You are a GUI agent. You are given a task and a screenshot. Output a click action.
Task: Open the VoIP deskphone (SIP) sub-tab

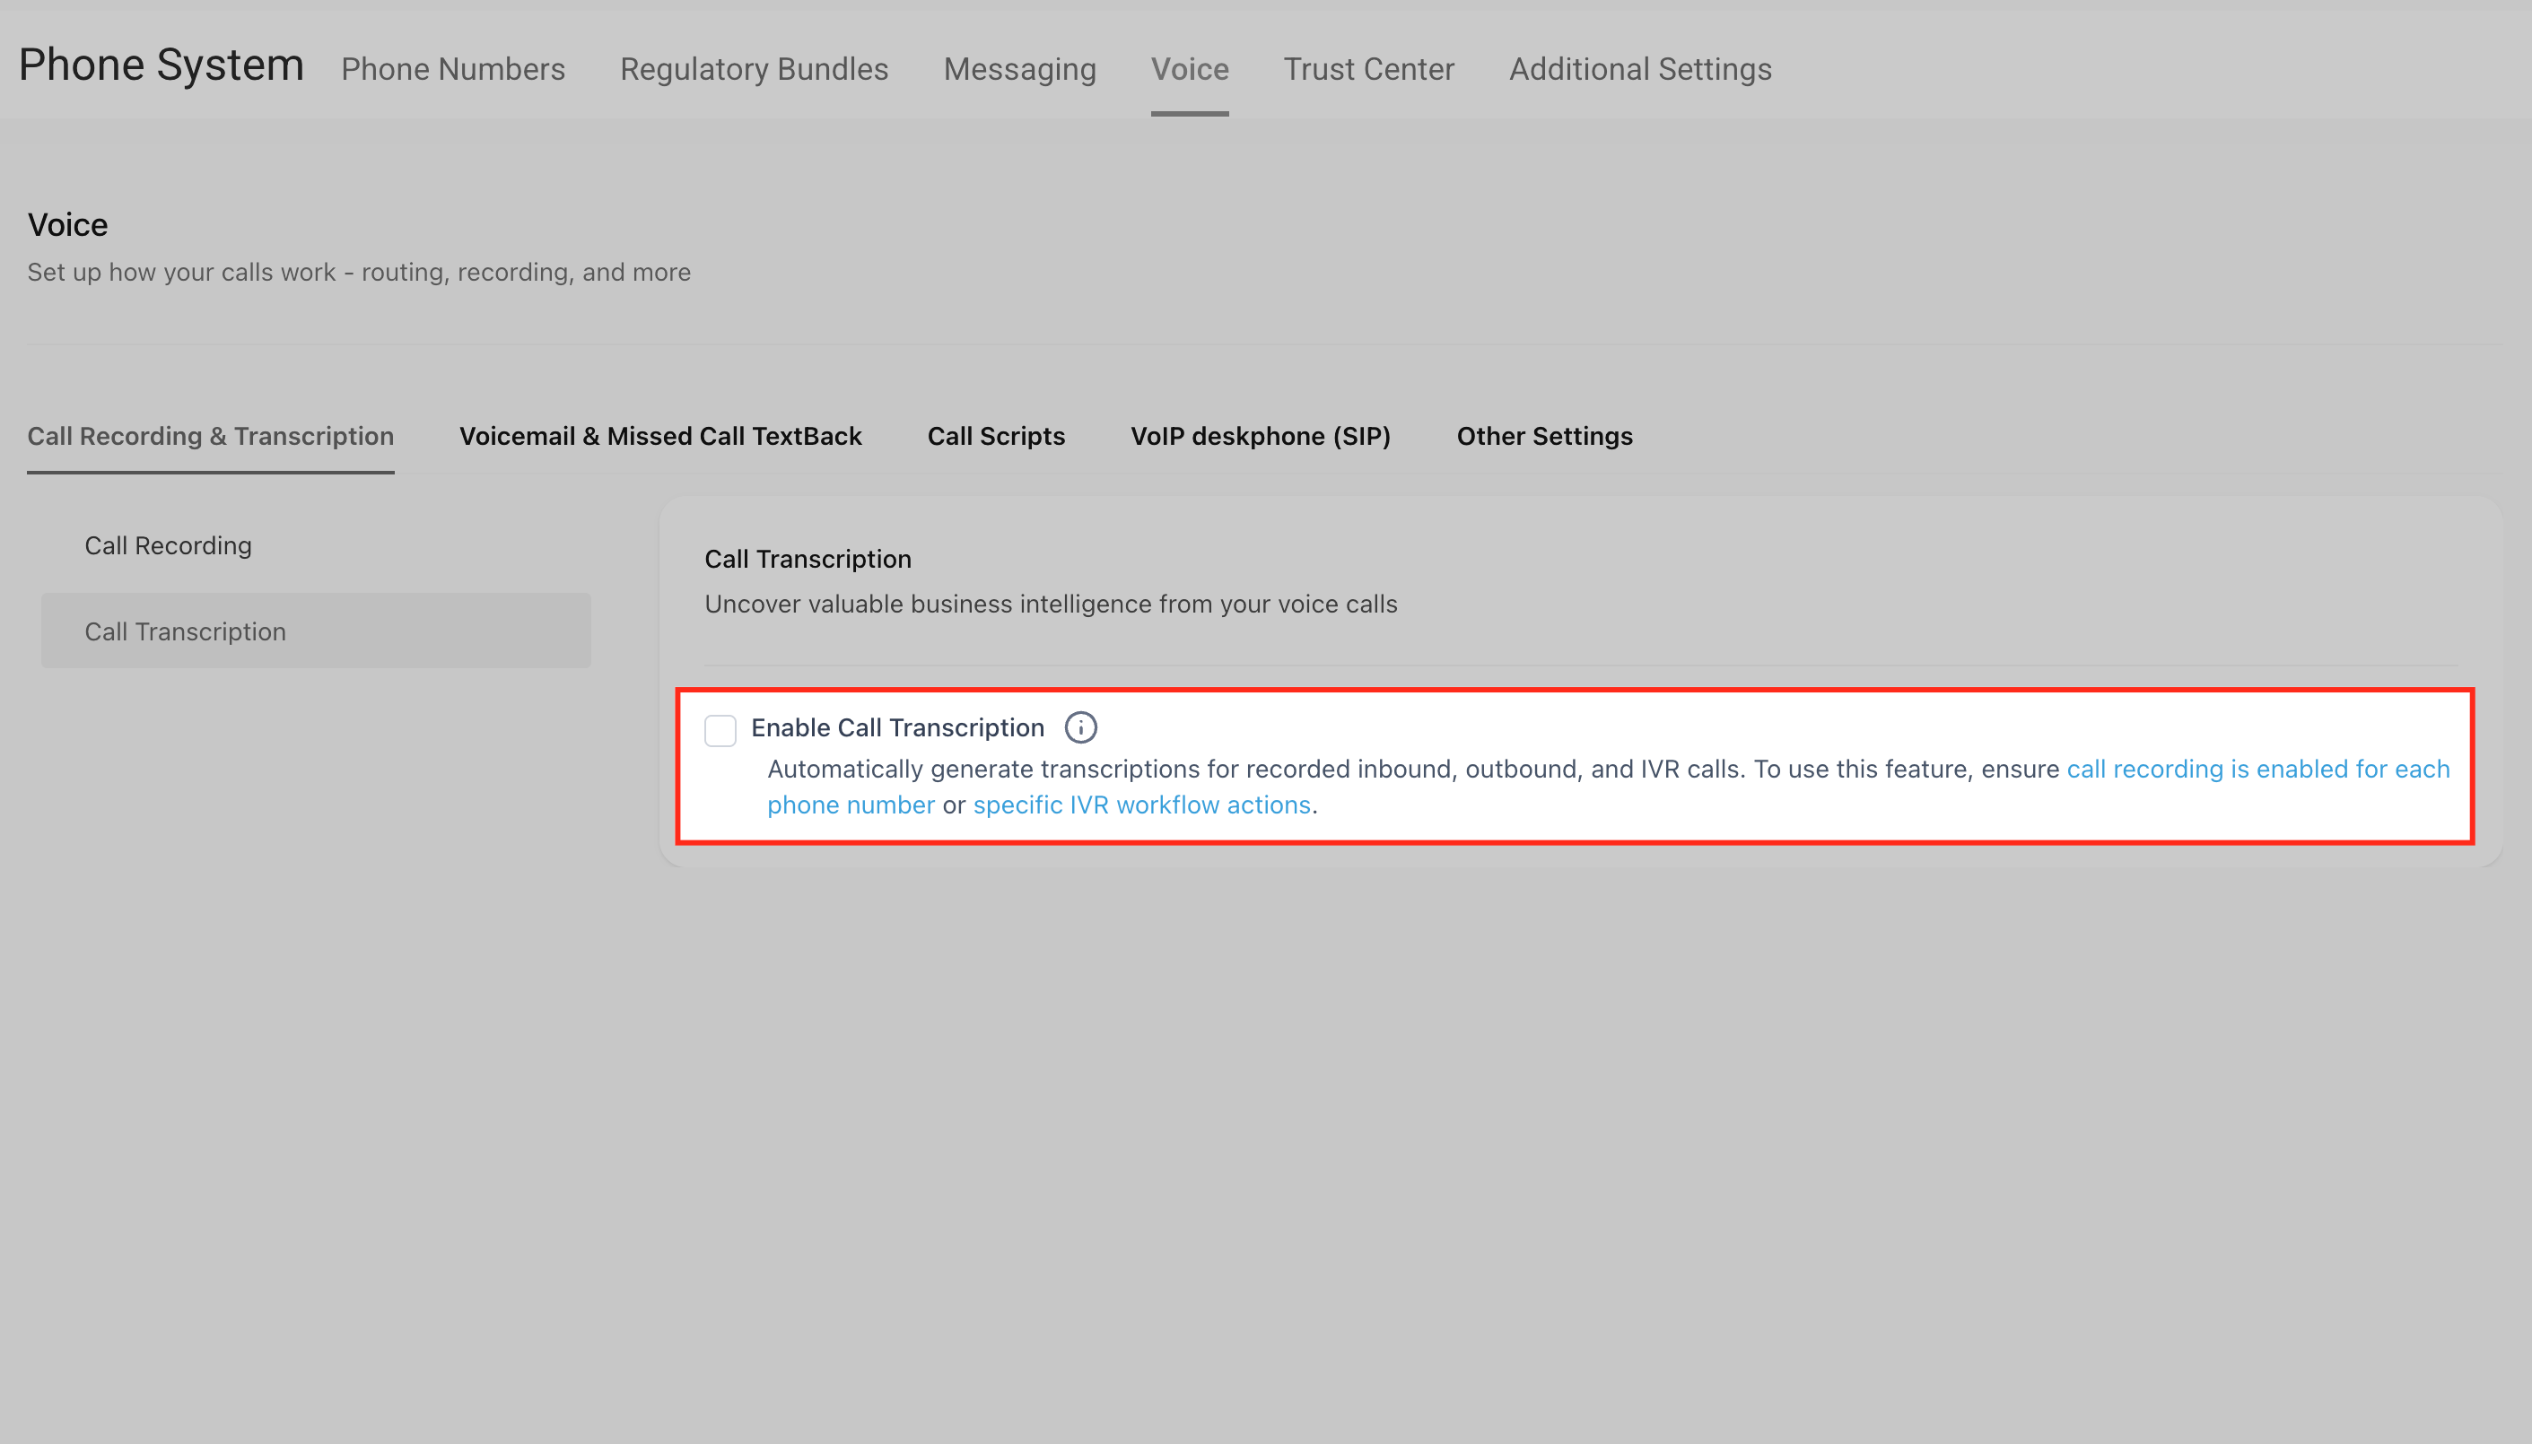click(x=1260, y=437)
